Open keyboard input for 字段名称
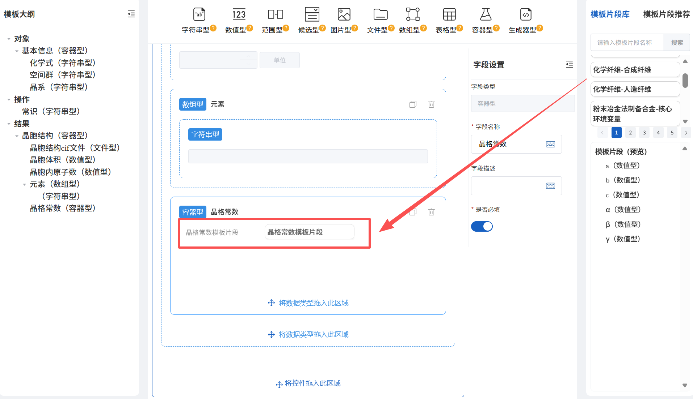693x399 pixels. (x=550, y=144)
